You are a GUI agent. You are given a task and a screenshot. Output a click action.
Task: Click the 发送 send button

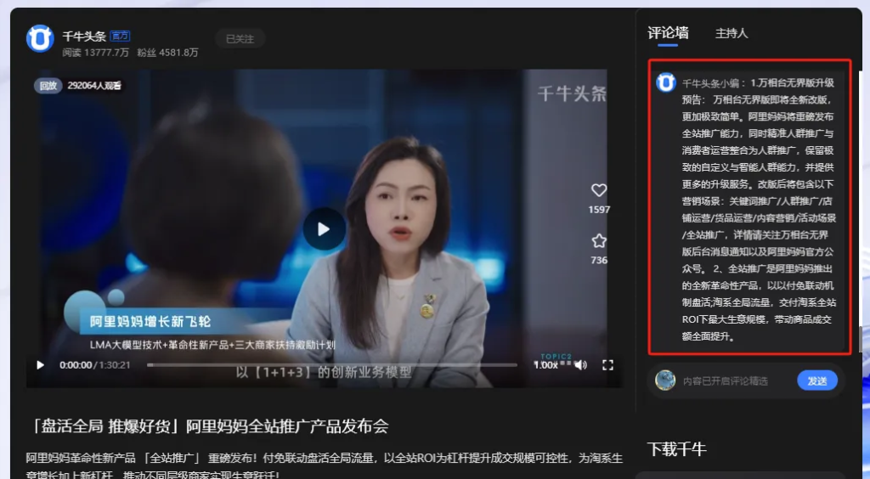click(817, 380)
